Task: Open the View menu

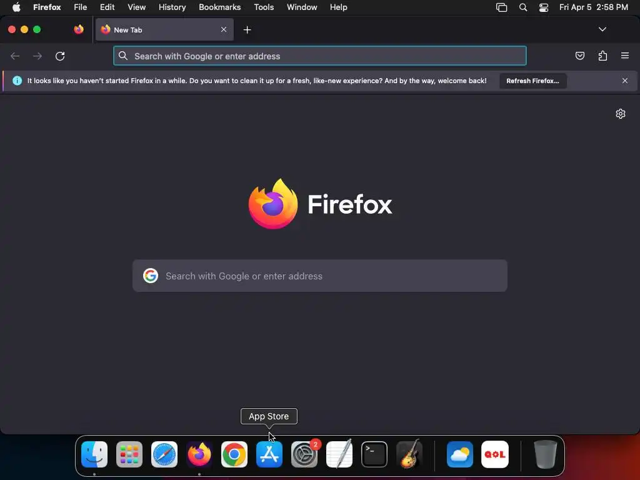Action: pos(136,7)
